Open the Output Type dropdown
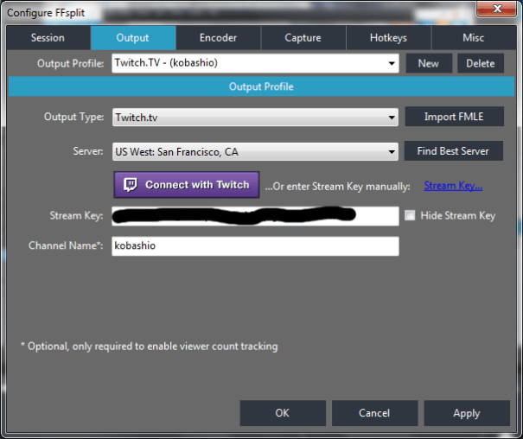The height and width of the screenshot is (439, 523). 392,117
